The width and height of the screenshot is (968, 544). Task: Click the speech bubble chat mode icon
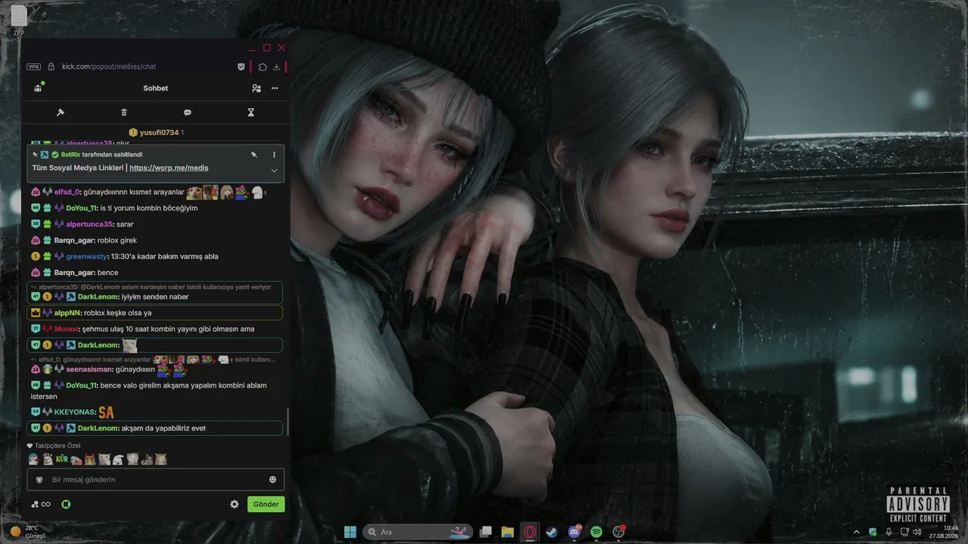[188, 113]
